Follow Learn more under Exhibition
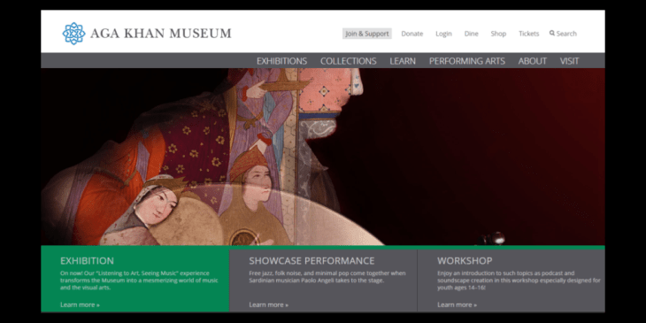 point(80,305)
